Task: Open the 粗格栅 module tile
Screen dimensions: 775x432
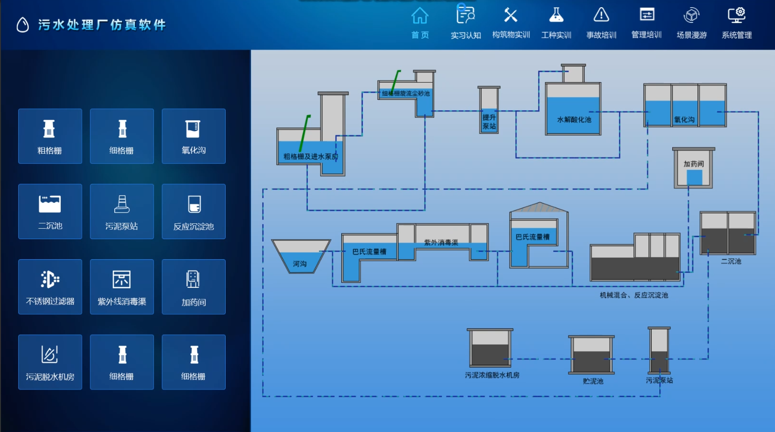Action: [x=50, y=136]
